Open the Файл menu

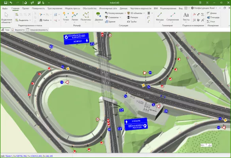click(x=5, y=8)
